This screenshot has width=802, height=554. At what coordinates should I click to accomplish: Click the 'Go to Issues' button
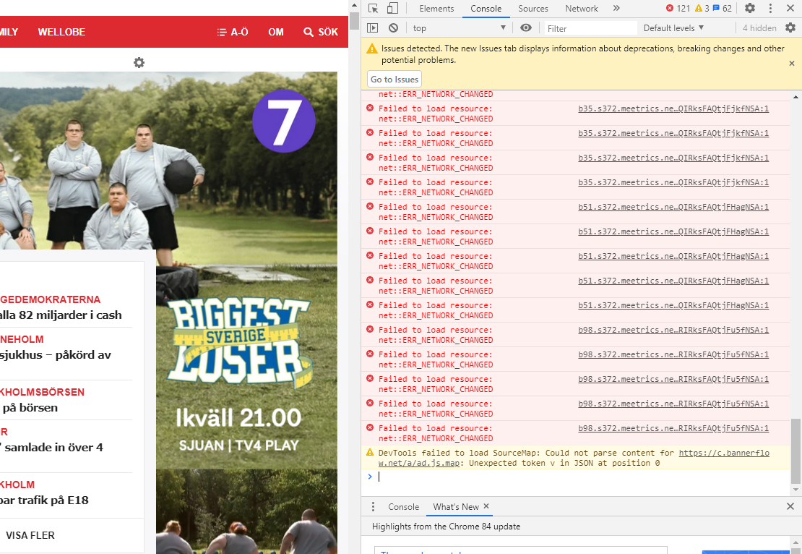[x=394, y=80]
